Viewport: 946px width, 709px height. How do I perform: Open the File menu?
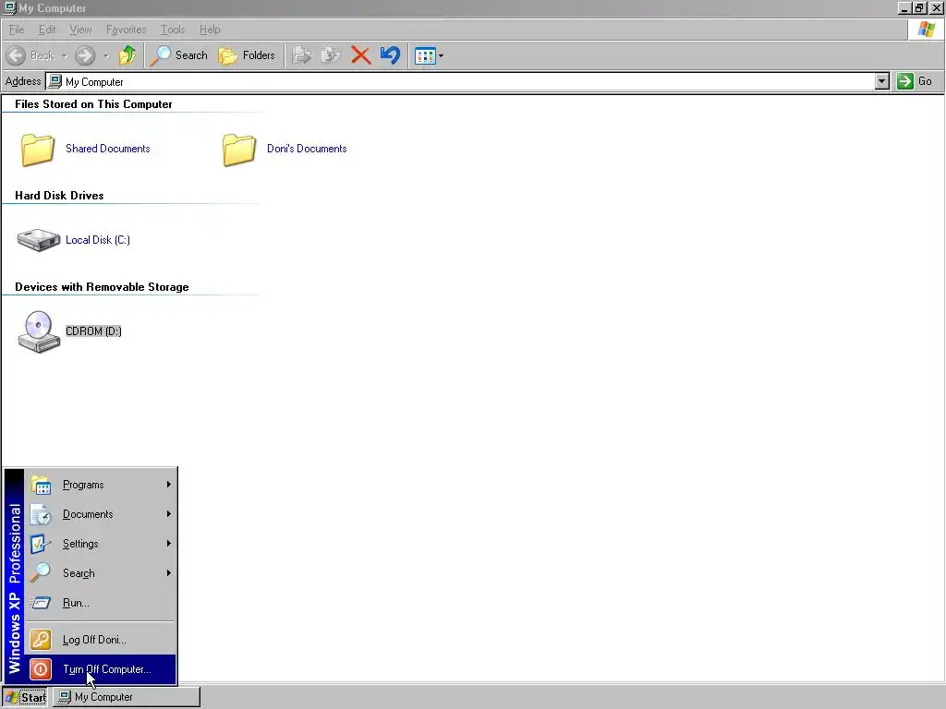click(17, 29)
